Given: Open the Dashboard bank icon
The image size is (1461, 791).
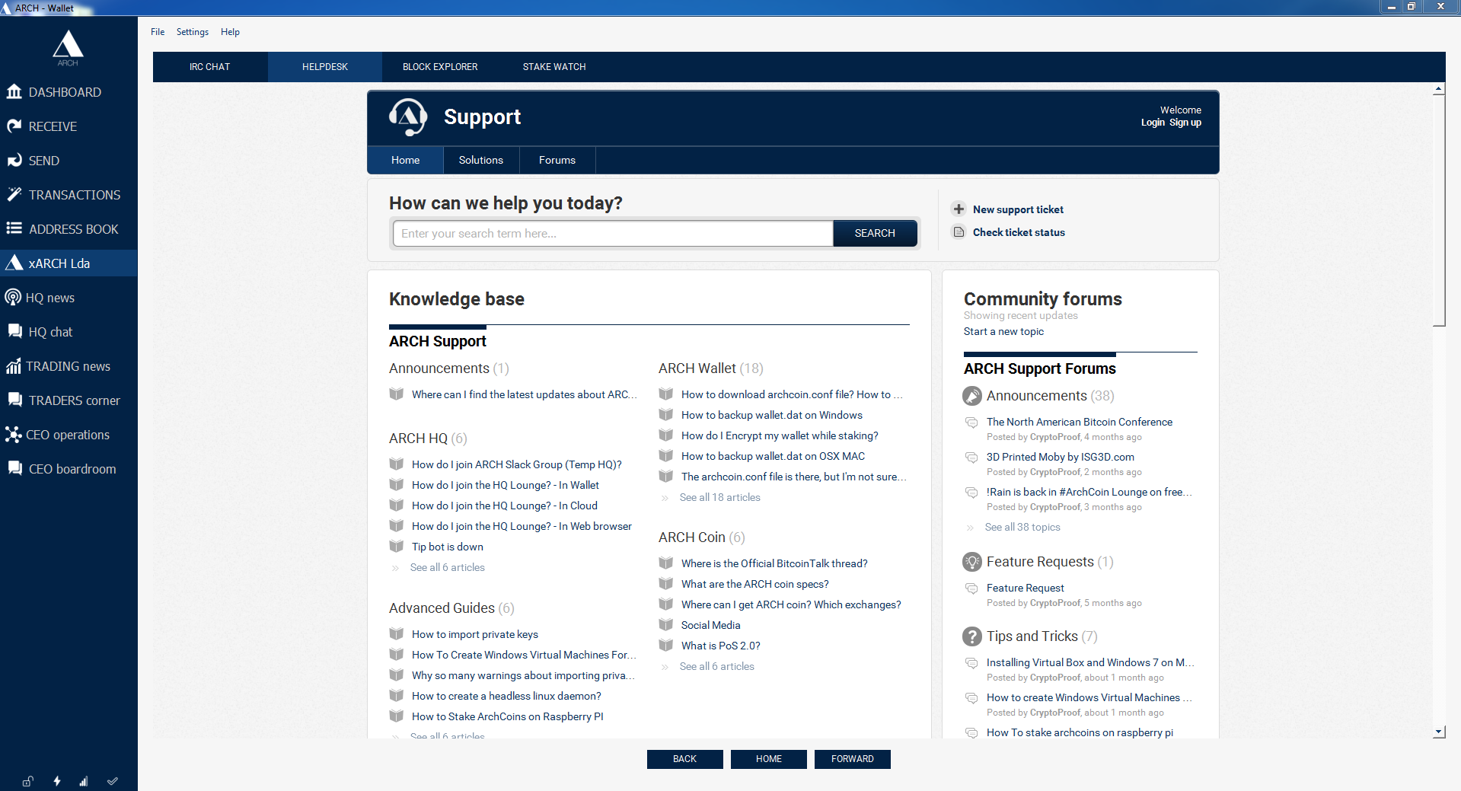Looking at the screenshot, I should pyautogui.click(x=14, y=92).
